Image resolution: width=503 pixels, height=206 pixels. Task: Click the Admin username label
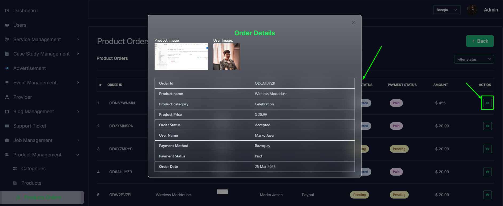(491, 10)
